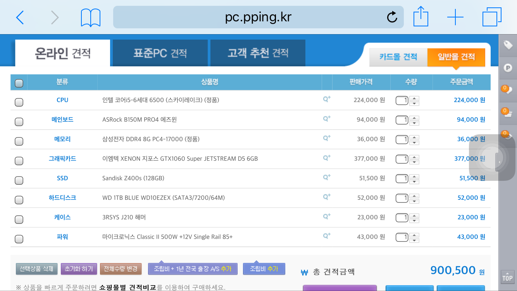Viewport: 517px width, 291px height.
Task: Decrease 하드디스크 quantity with the down arrow
Action: tap(414, 201)
